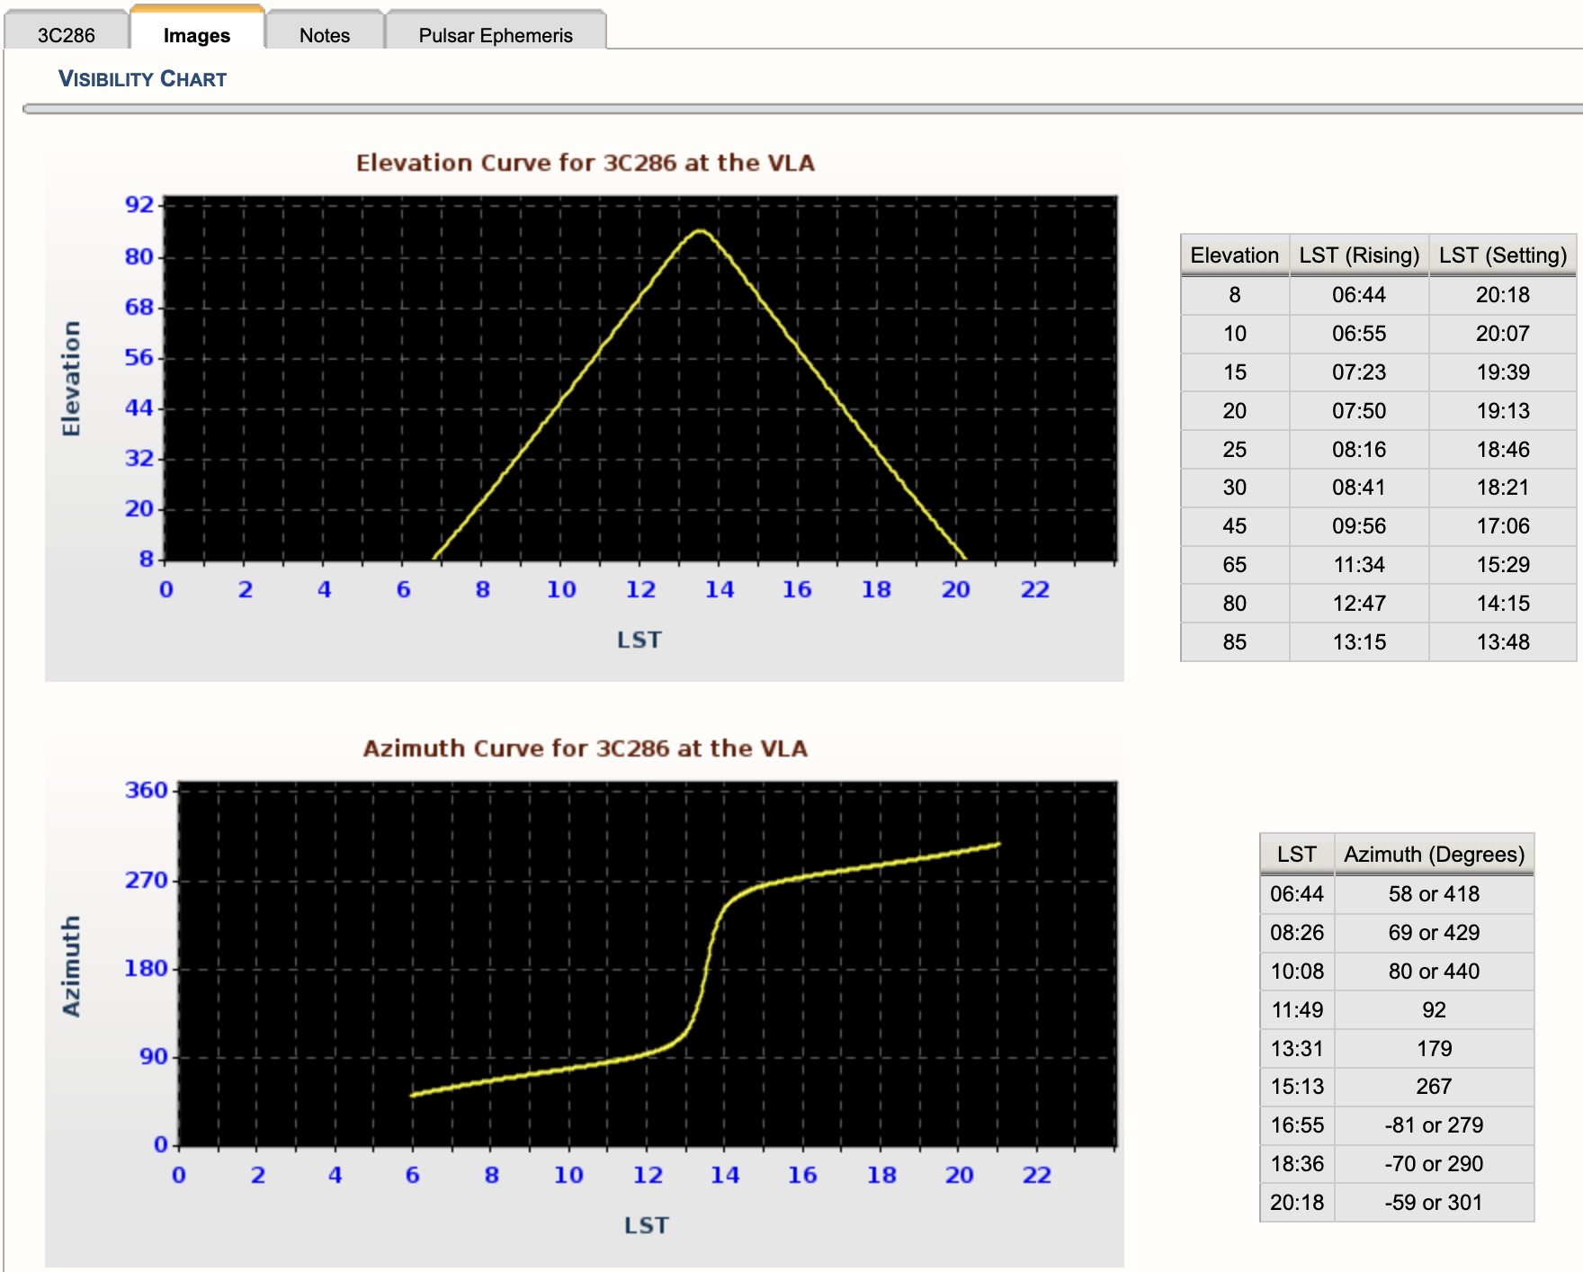Click the LST (Rising) column header
Image resolution: width=1583 pixels, height=1272 pixels.
click(1358, 255)
